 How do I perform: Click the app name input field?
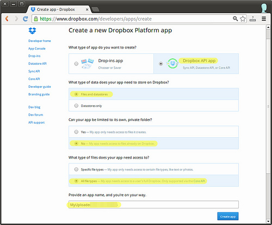point(153,205)
